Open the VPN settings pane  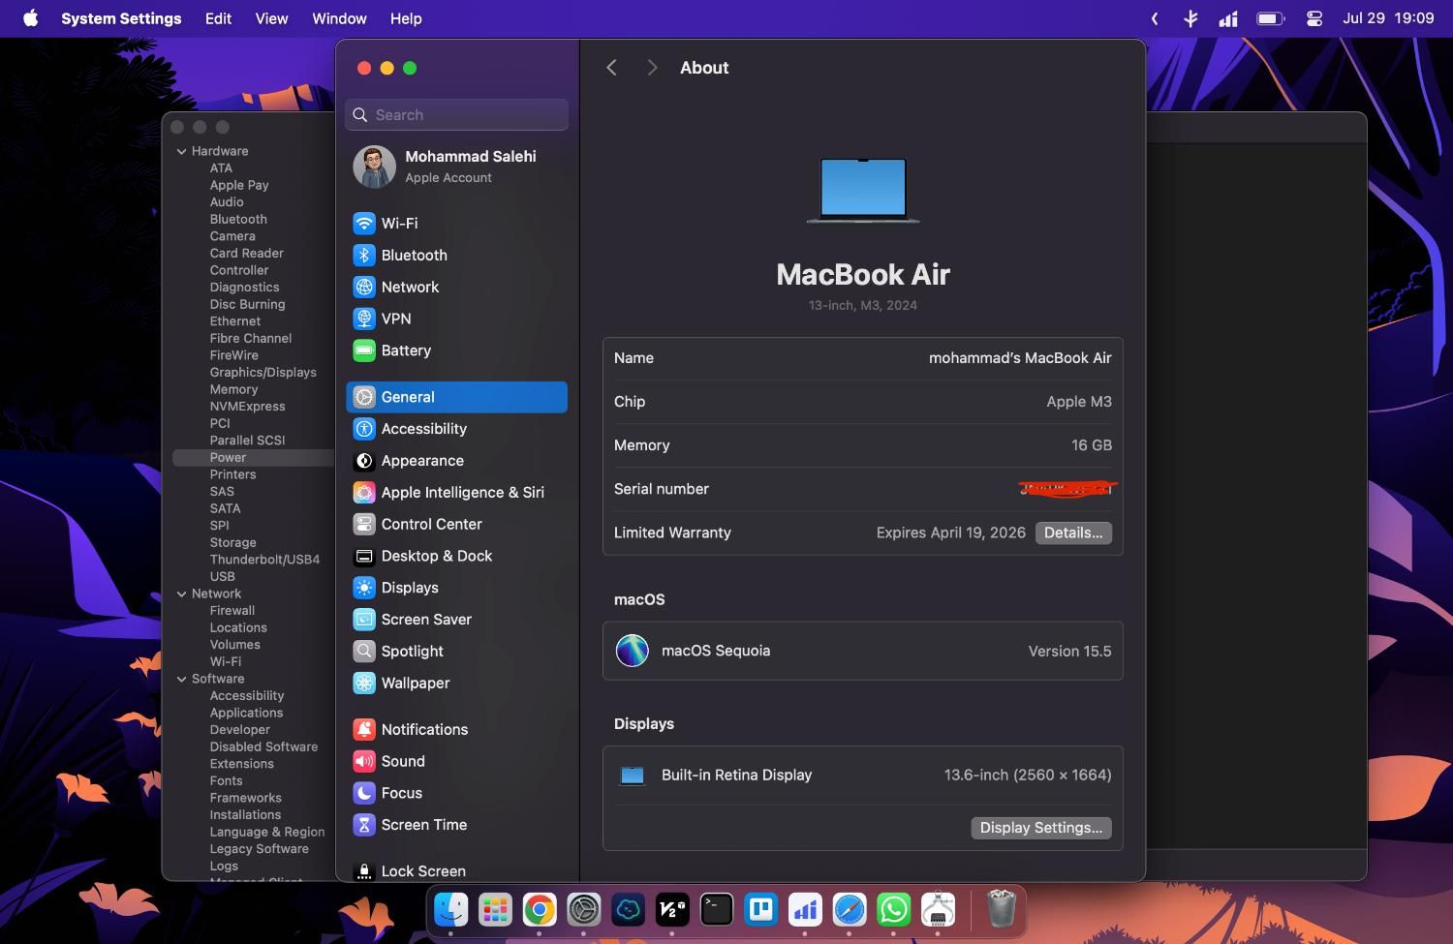(x=456, y=319)
